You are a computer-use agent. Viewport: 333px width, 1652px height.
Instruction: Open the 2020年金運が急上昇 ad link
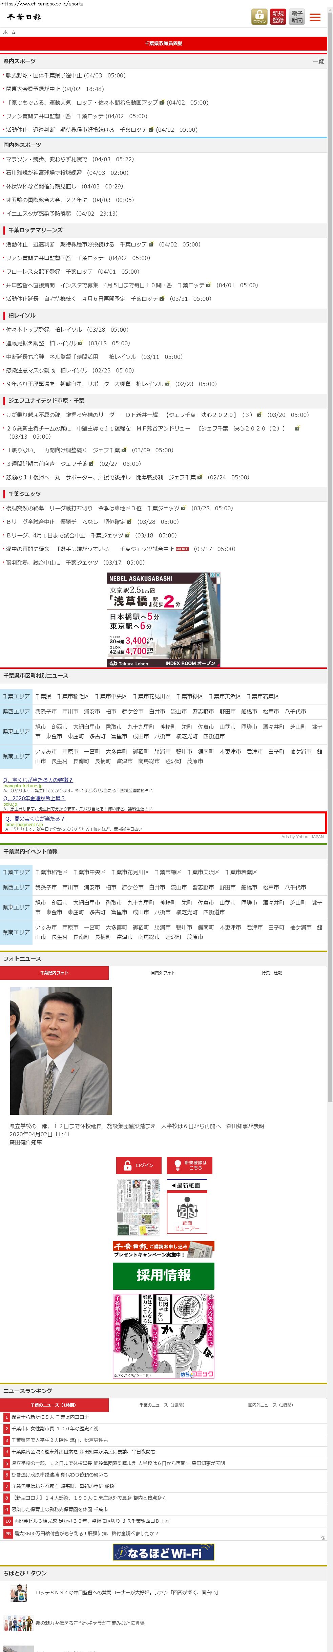pyautogui.click(x=34, y=799)
